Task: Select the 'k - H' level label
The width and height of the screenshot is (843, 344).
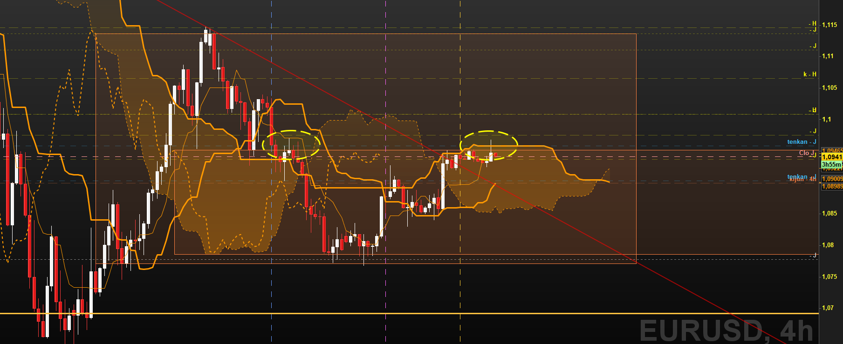Action: [x=809, y=74]
